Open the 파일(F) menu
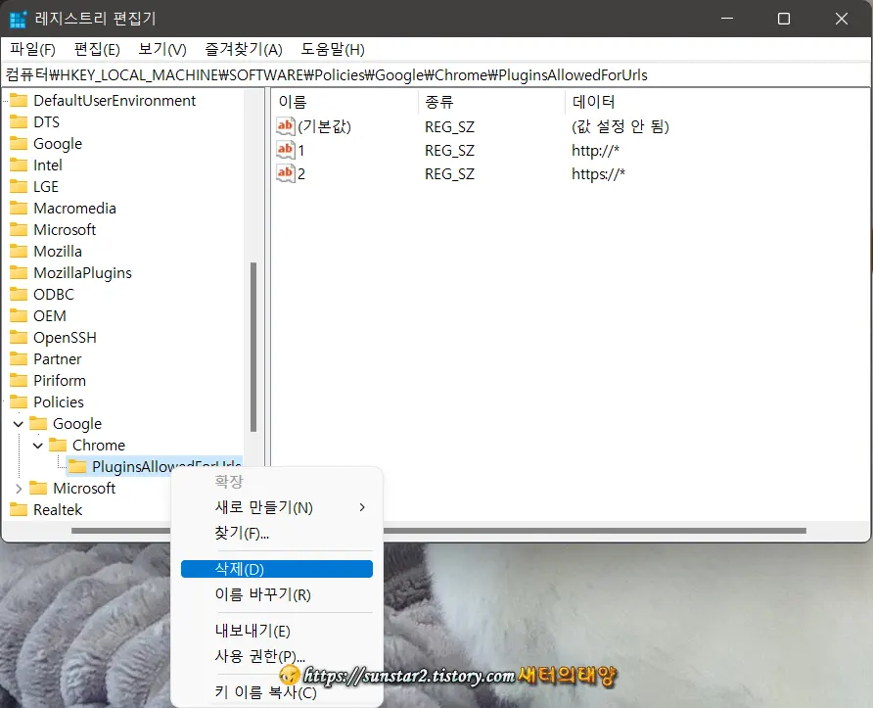Screen dimensions: 873x708 click(32, 50)
